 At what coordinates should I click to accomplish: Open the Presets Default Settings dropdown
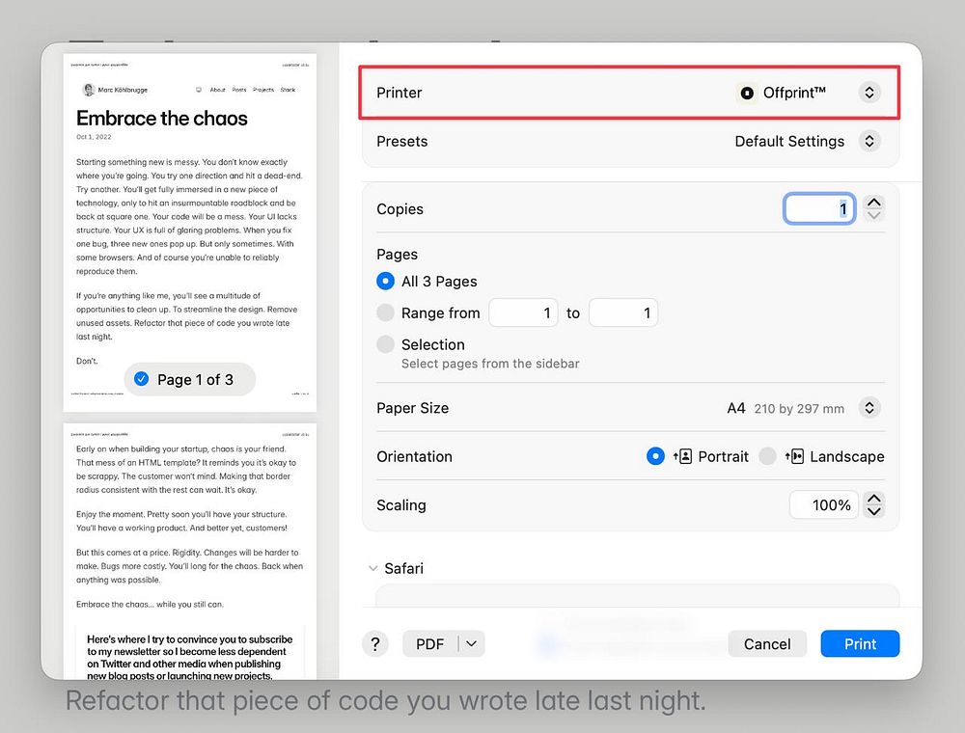[869, 142]
